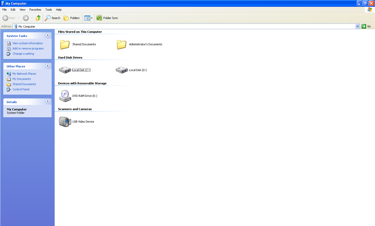Screen dimensions: 375x226
Task: Click the Change a setting icon
Action: [9, 54]
